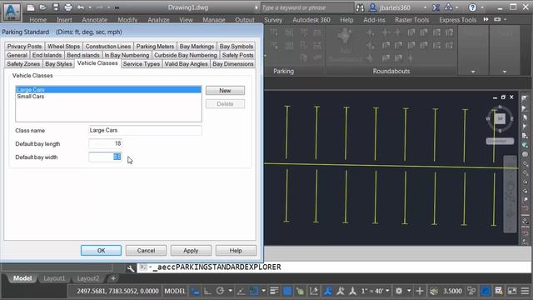Click the Help question mark icon

(x=472, y=7)
